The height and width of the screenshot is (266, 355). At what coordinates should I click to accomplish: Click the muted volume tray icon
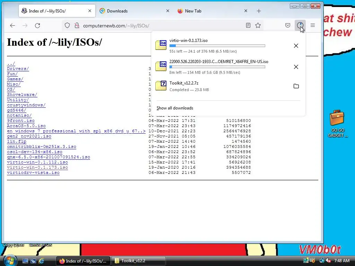pyautogui.click(x=328, y=261)
